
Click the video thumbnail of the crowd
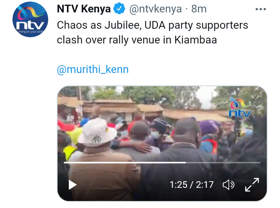[162, 144]
